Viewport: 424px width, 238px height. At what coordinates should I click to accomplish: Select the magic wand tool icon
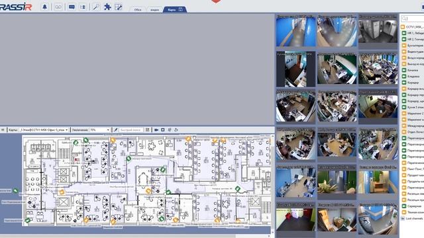pos(96,7)
